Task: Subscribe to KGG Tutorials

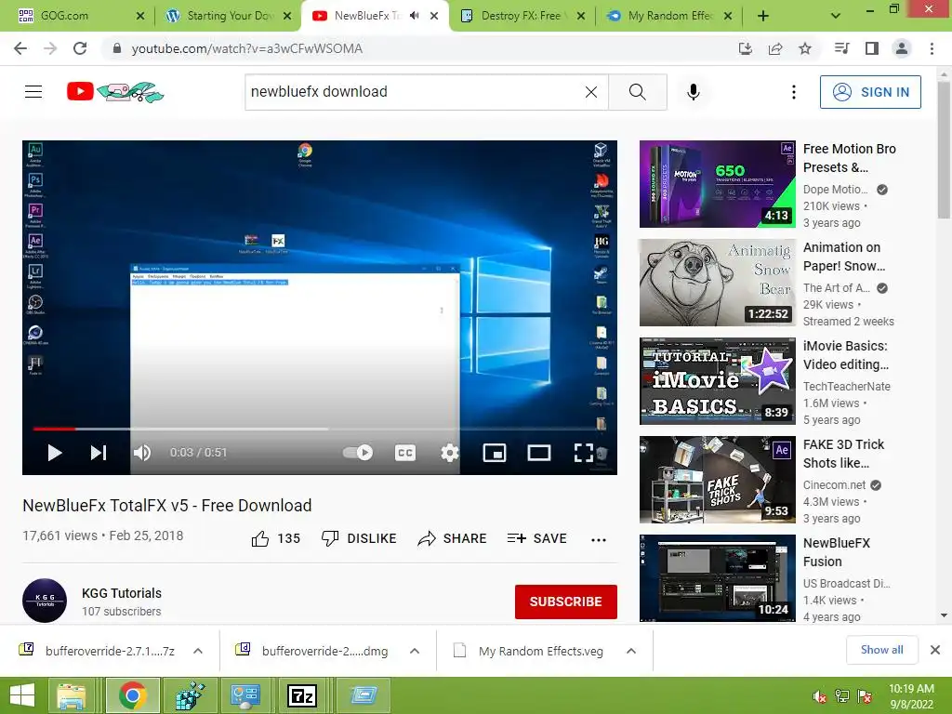Action: coord(566,602)
